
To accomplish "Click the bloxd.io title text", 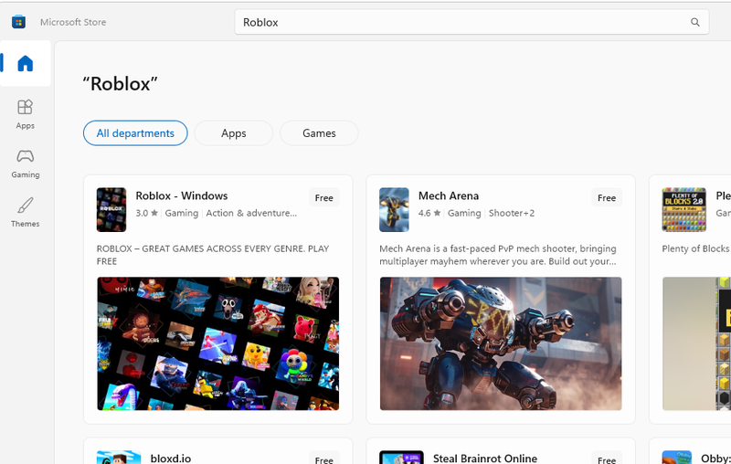I will (x=171, y=459).
